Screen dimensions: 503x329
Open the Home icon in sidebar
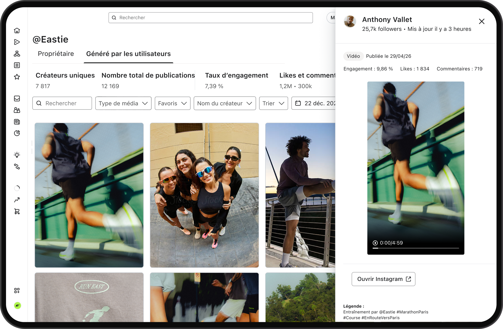coord(17,31)
